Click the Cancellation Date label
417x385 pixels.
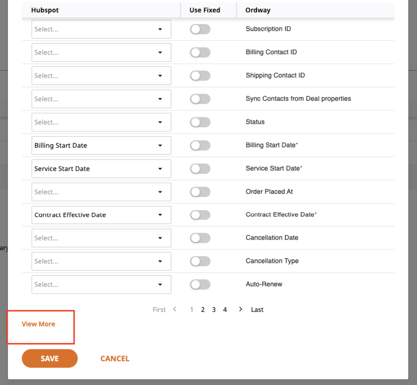click(272, 238)
